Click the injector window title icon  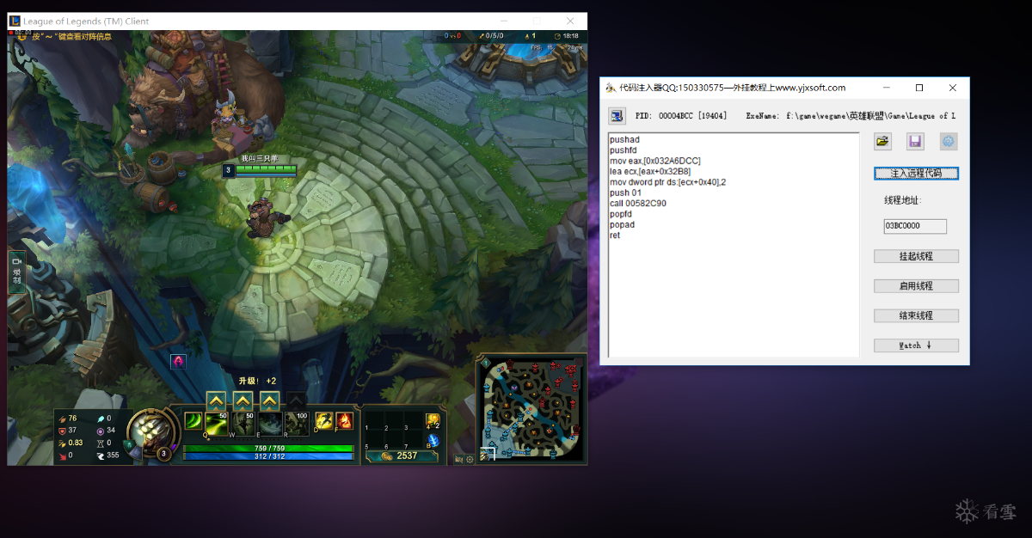pos(610,88)
